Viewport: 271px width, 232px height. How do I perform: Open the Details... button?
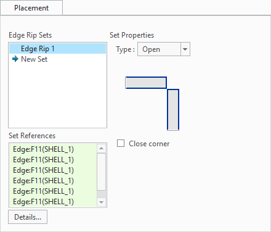click(28, 217)
